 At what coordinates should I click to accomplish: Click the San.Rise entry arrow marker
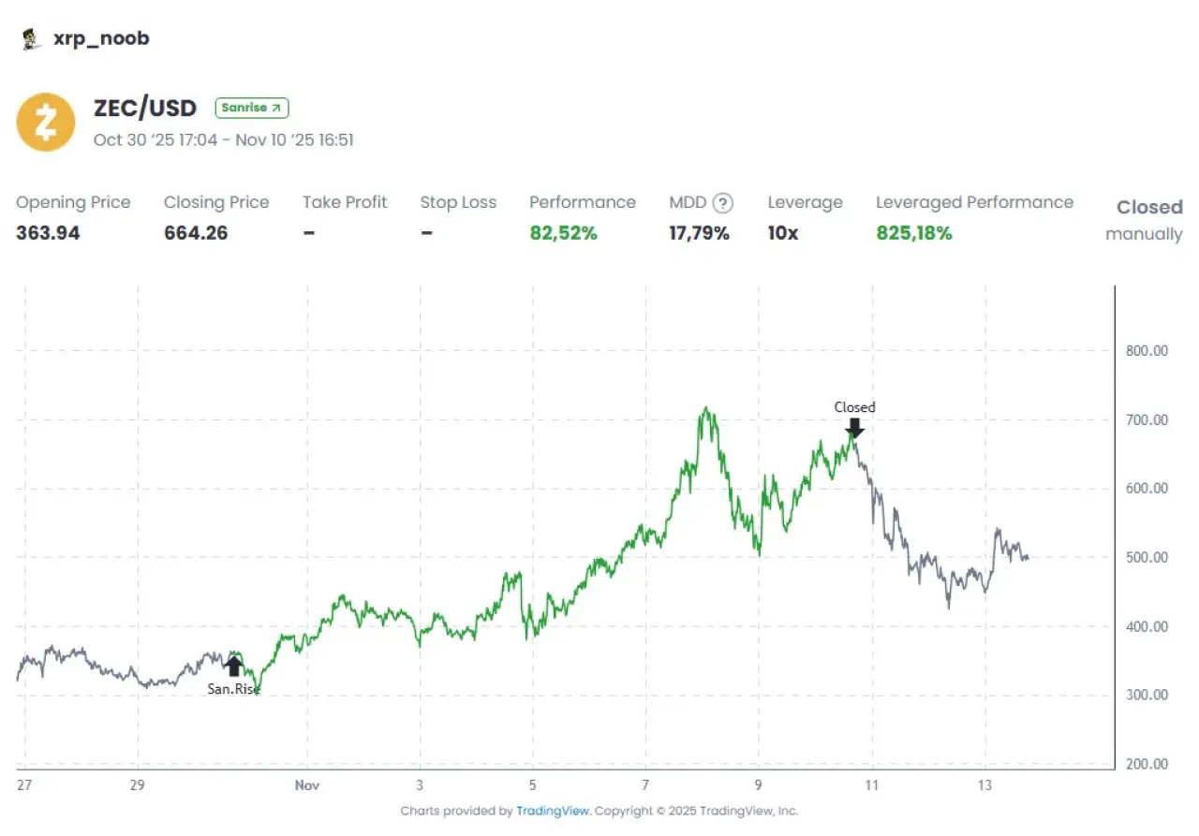(x=233, y=666)
